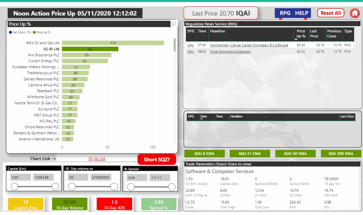363x215 pixels.
Task: Click the minimum handle of the 10 Day volume slider
Action: tap(72, 187)
